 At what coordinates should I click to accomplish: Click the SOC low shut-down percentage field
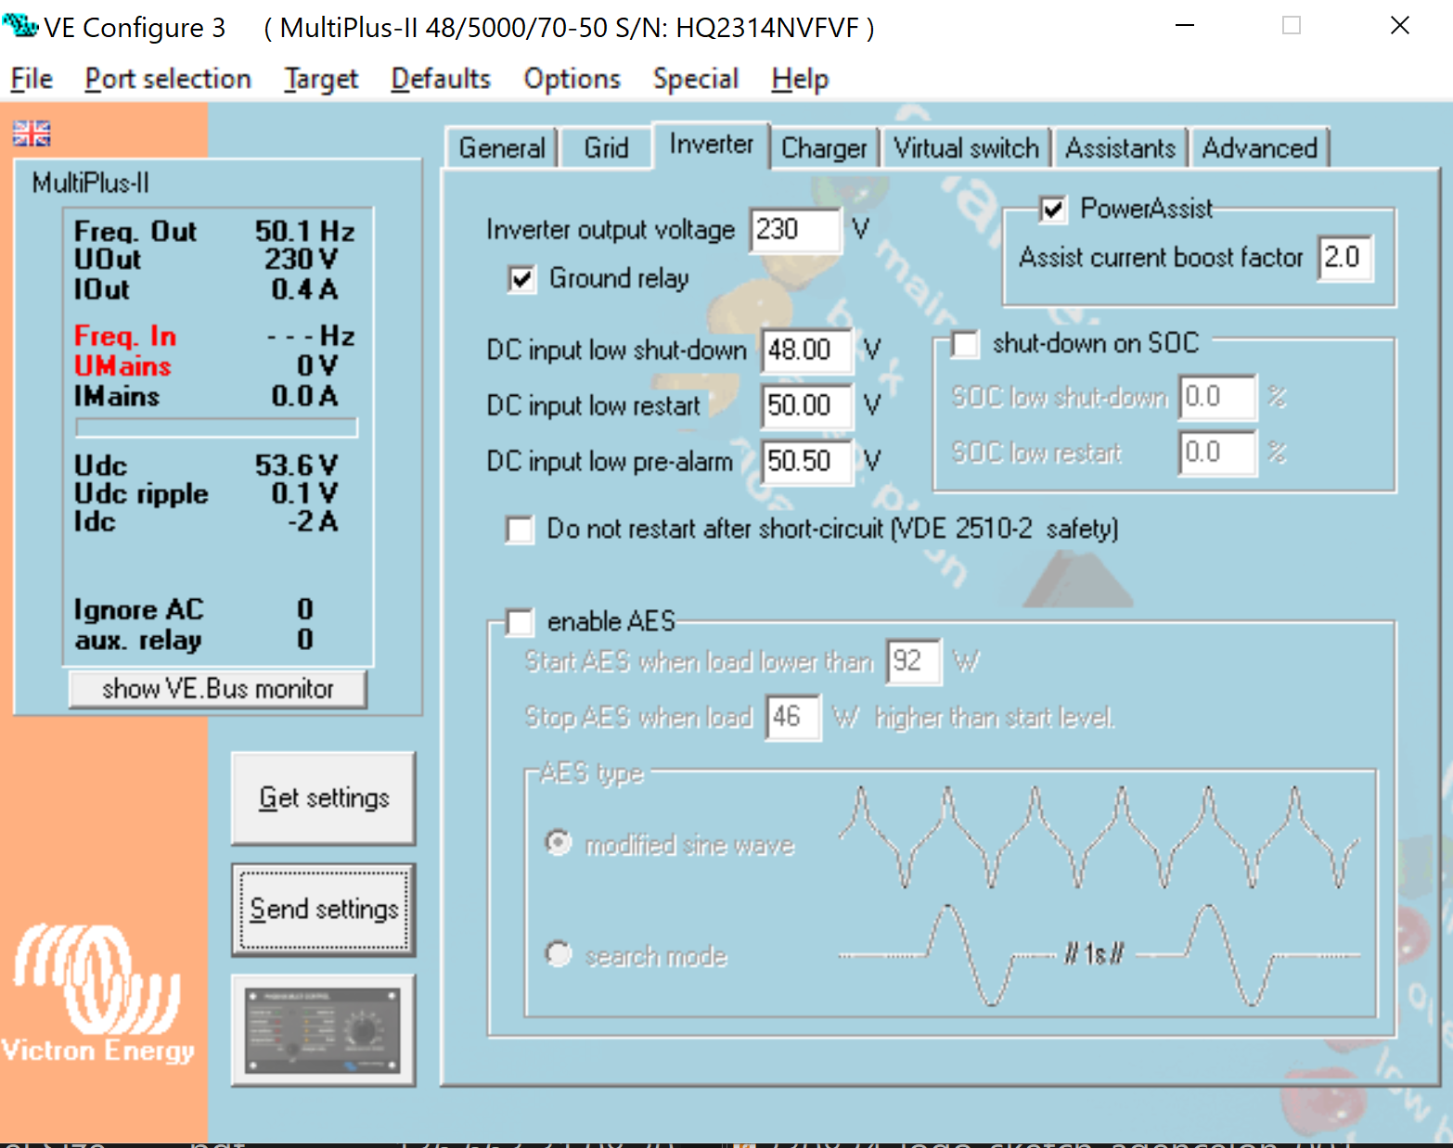1217,398
